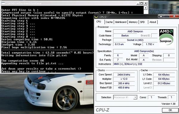Click the 'Version 1.38' text in CPU-Z

pyautogui.click(x=168, y=104)
